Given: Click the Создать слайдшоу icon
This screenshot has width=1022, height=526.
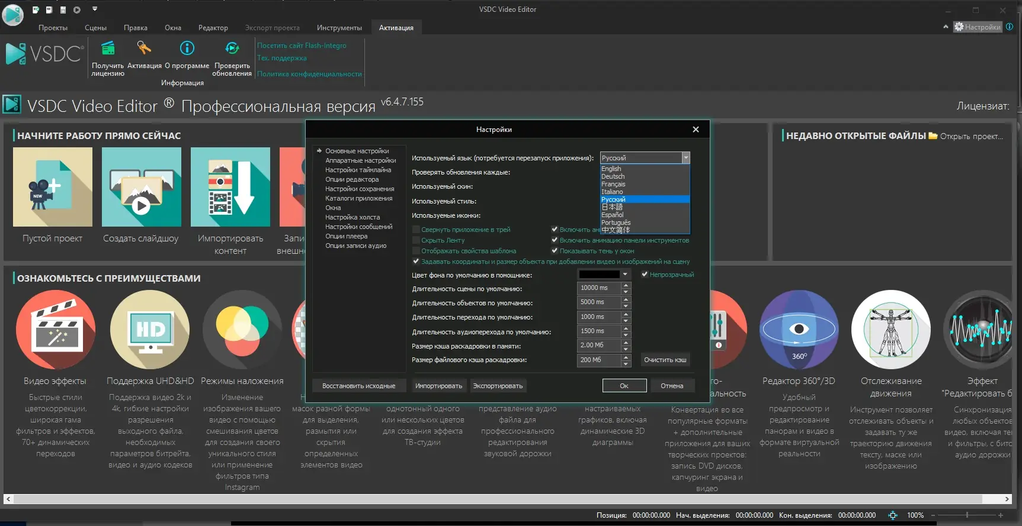Looking at the screenshot, I should pos(142,187).
